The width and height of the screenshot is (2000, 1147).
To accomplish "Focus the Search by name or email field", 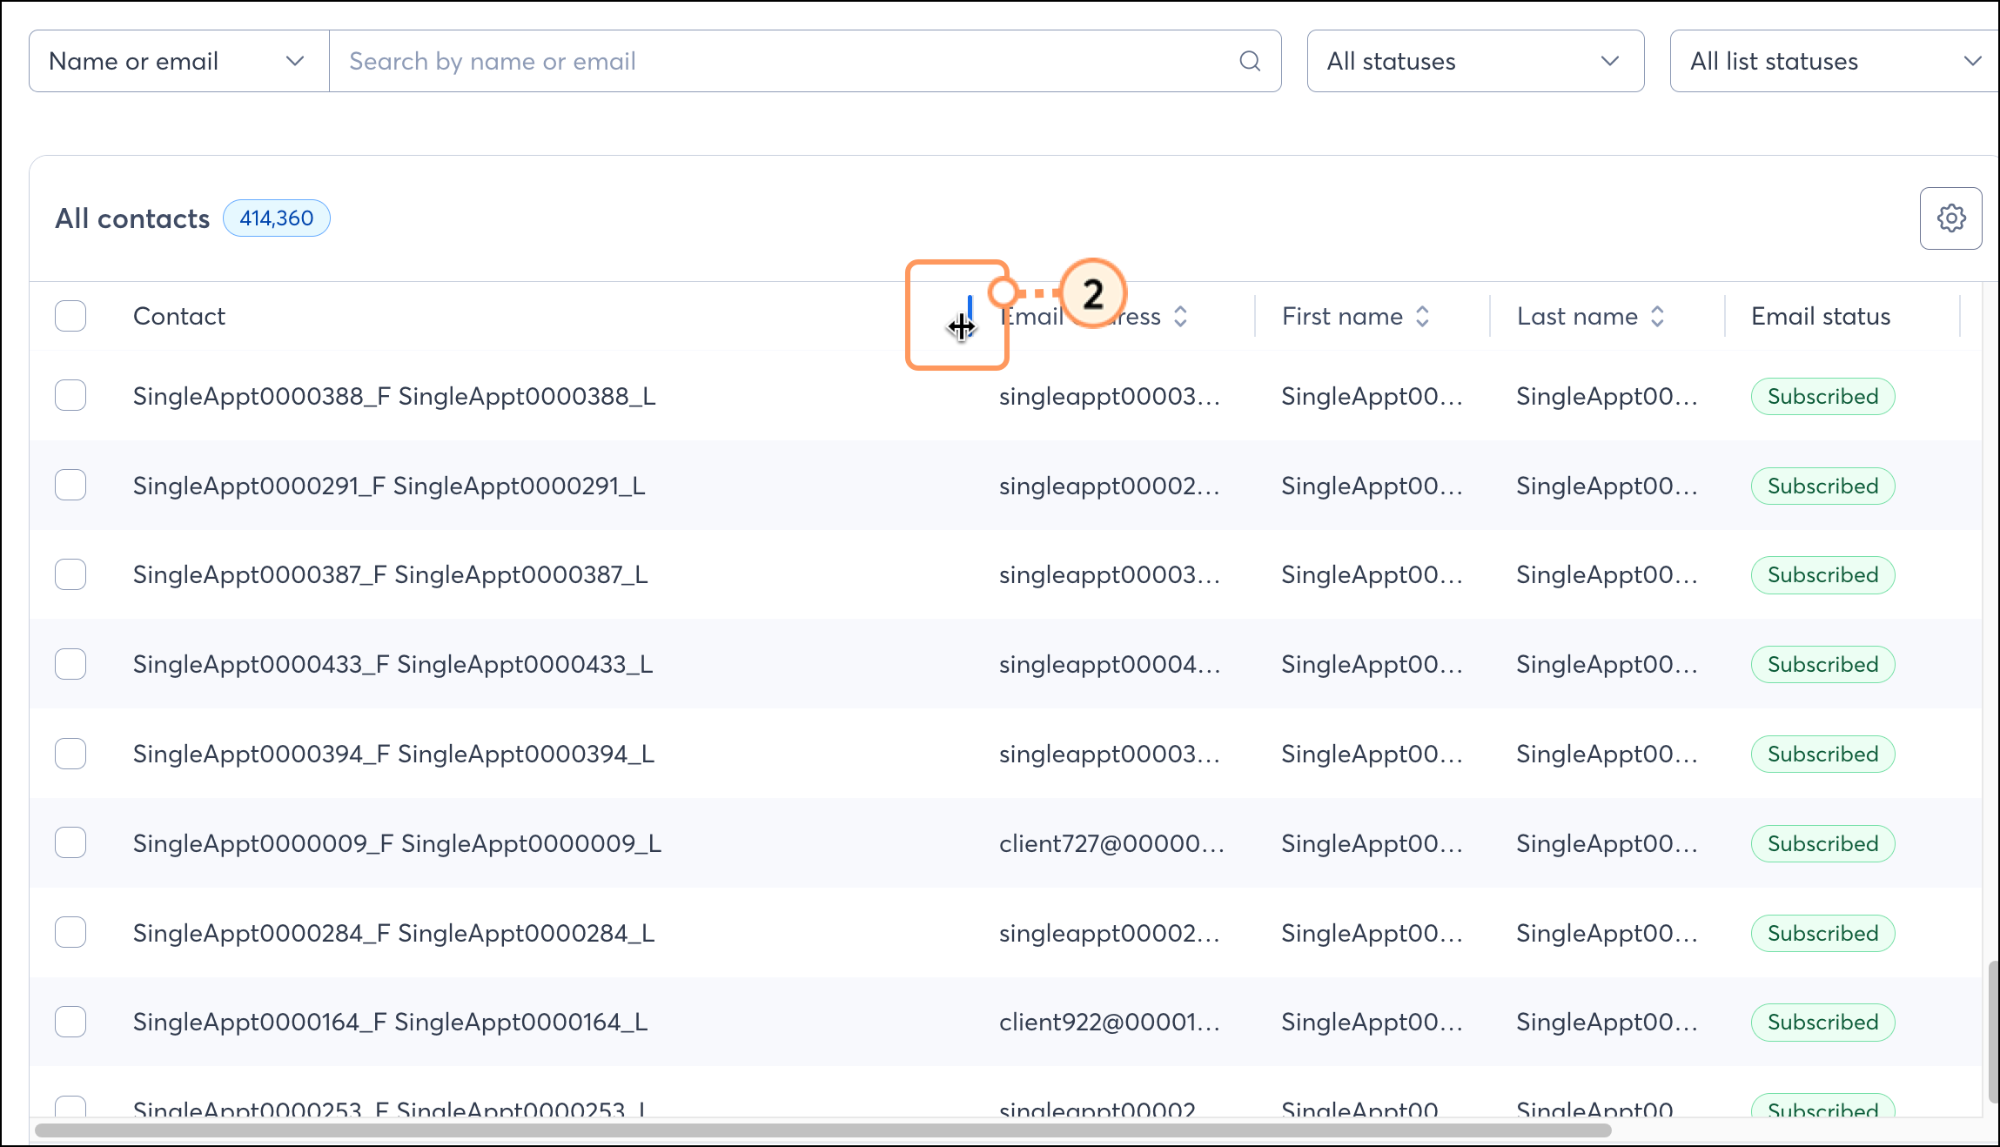I will pyautogui.click(x=783, y=61).
